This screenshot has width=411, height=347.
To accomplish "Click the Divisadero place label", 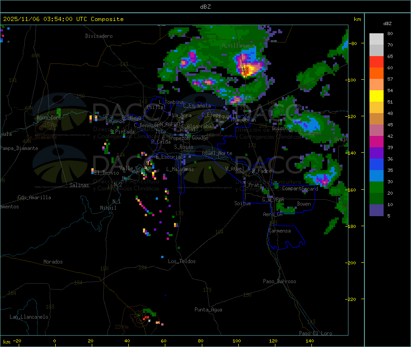I will [99, 36].
